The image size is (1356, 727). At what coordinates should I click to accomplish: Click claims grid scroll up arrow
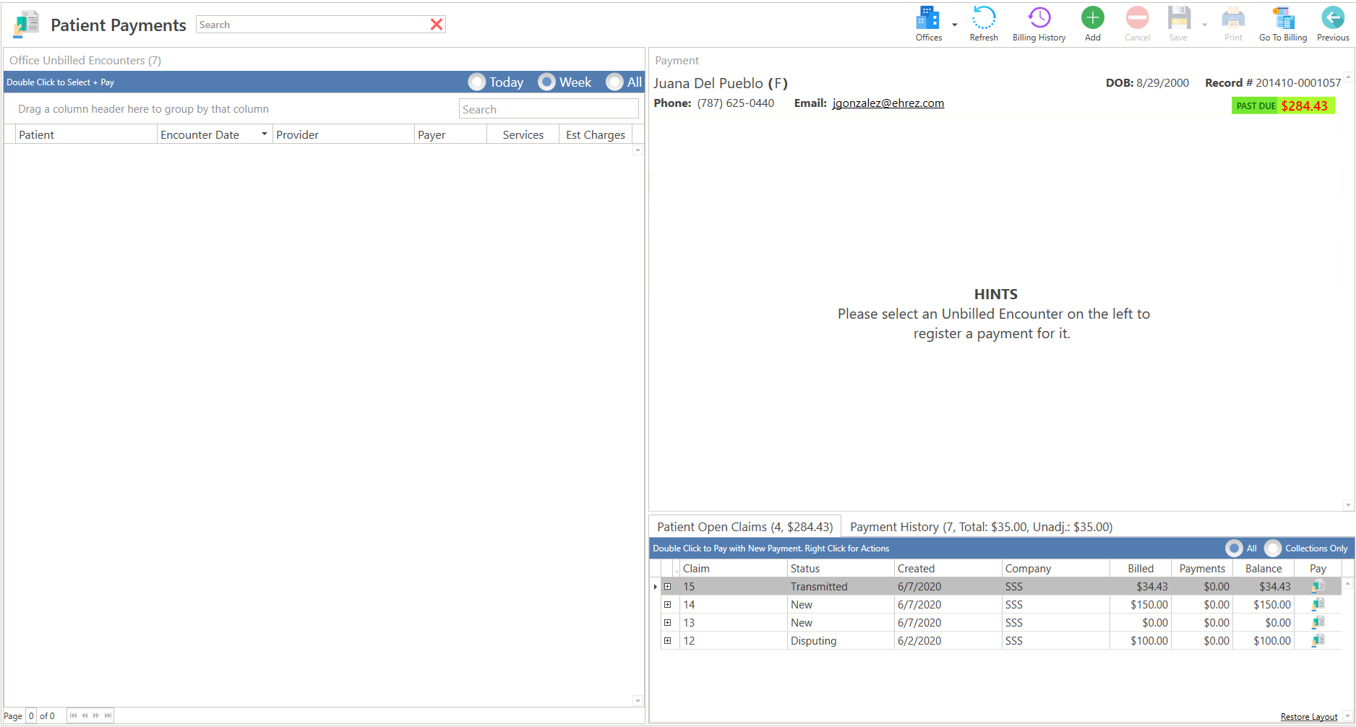[1347, 582]
